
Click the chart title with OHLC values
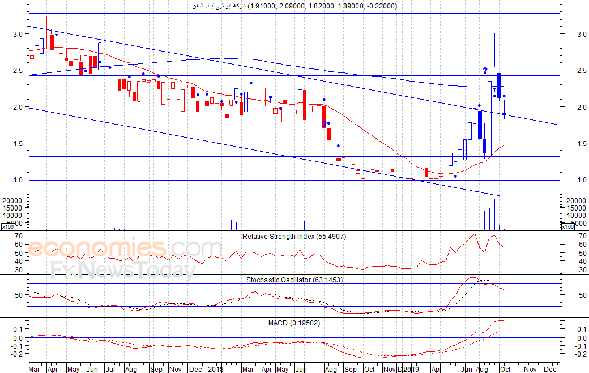294,6
